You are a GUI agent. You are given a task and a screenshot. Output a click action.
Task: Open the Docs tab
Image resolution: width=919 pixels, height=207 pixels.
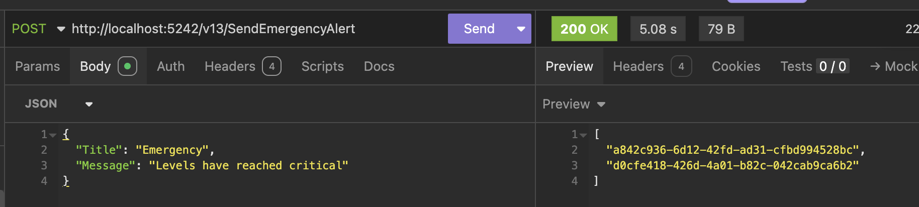pos(379,66)
